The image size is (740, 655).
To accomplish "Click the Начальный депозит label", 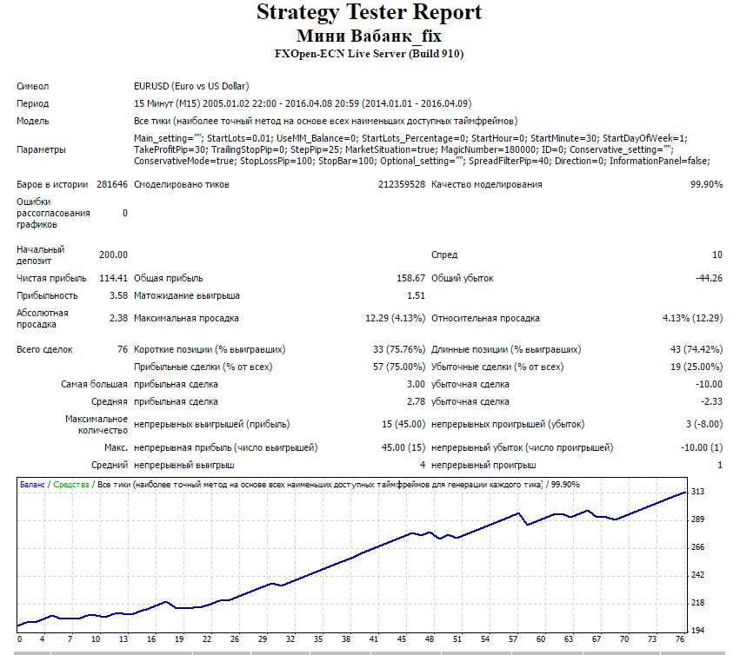I will coord(40,255).
